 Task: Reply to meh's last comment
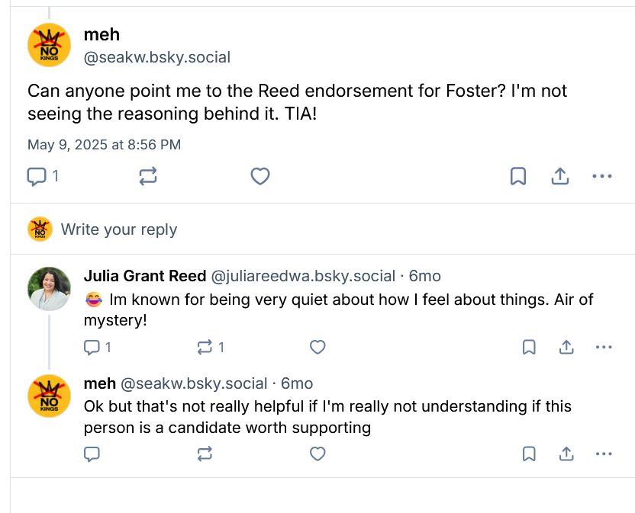click(92, 454)
